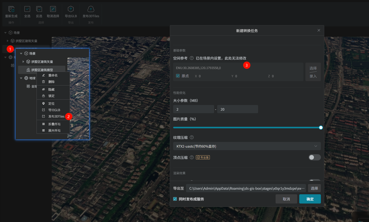
Task: Click help icon beside 纹理压缩 label
Action: point(192,138)
